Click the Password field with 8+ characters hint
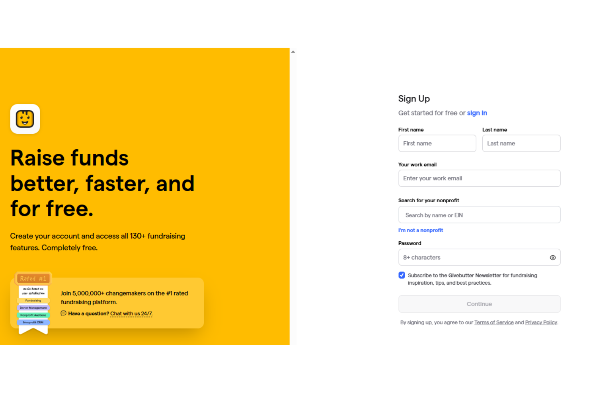Viewport: 589px width, 393px height. (x=479, y=257)
